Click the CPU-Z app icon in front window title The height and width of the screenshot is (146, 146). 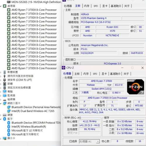(x=64, y=68)
